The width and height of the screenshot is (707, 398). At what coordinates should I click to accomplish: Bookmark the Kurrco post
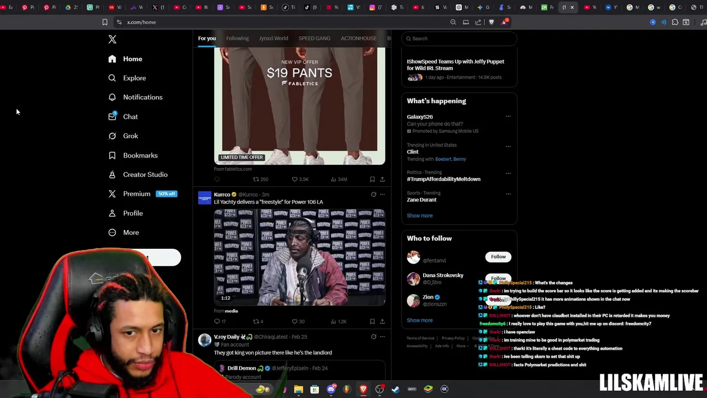[372, 321]
